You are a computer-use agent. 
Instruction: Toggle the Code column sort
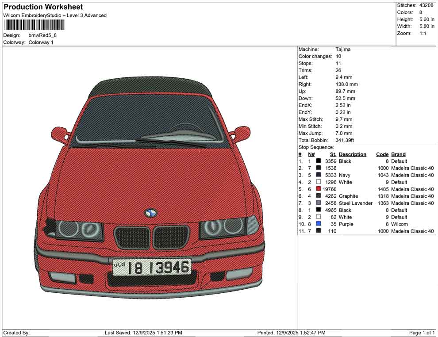[382, 154]
